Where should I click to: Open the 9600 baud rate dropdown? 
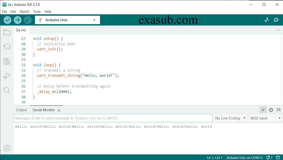(x=265, y=118)
